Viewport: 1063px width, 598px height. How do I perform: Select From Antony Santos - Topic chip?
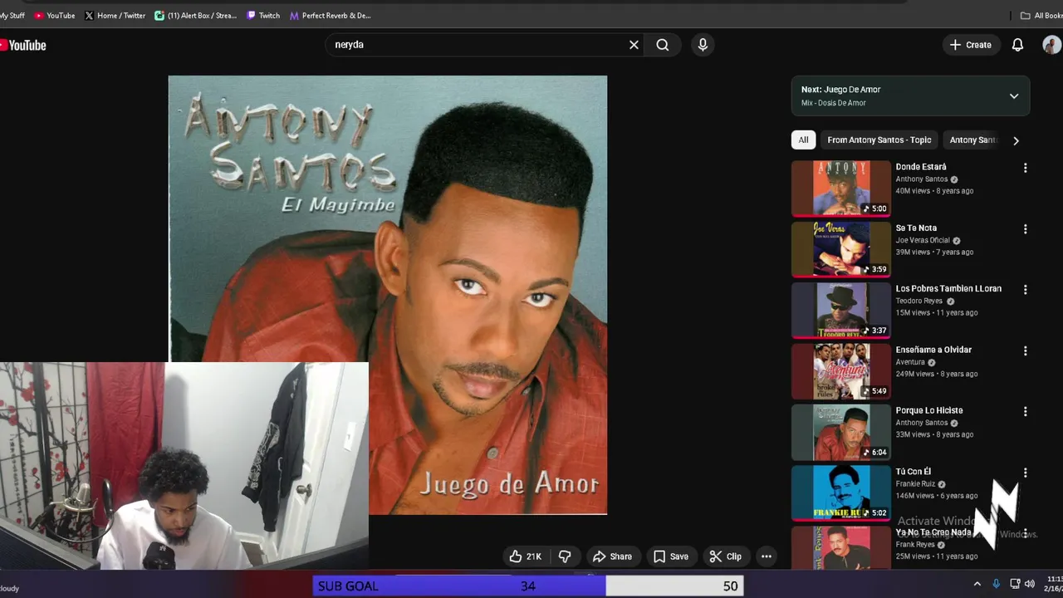(879, 140)
